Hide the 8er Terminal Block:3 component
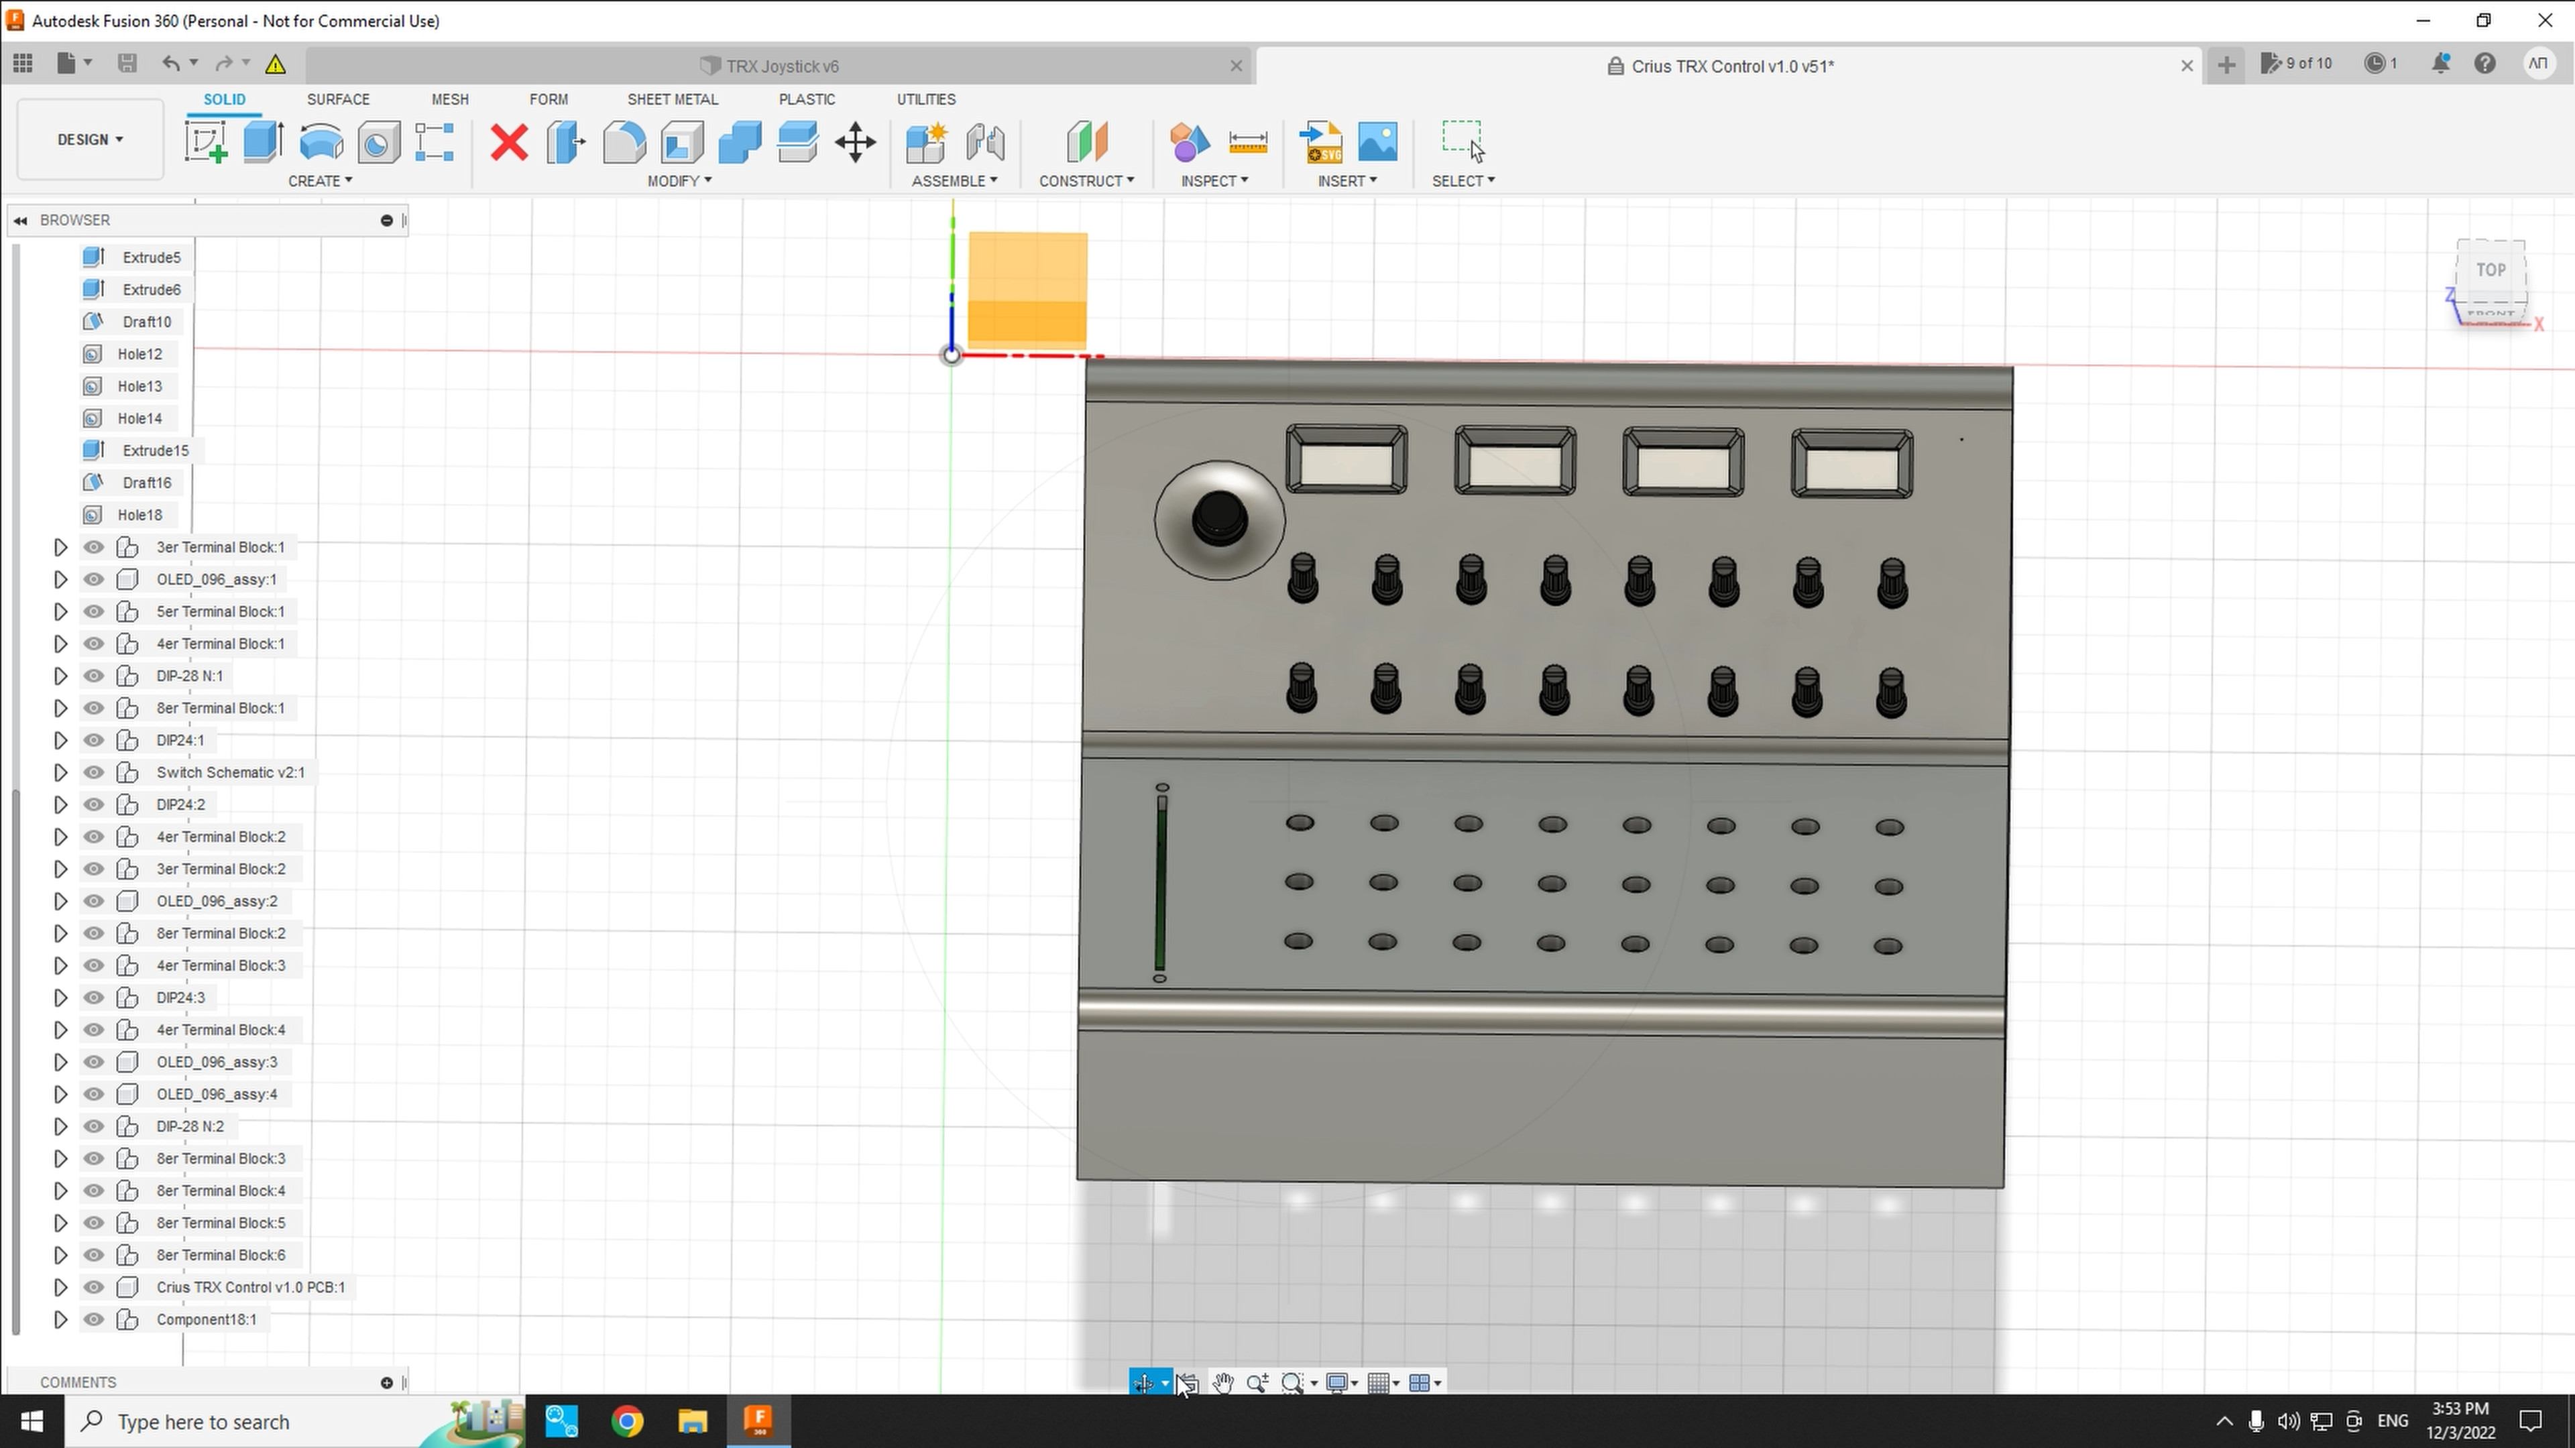This screenshot has width=2575, height=1448. click(x=93, y=1158)
